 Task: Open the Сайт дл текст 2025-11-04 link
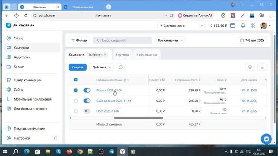click(x=114, y=101)
